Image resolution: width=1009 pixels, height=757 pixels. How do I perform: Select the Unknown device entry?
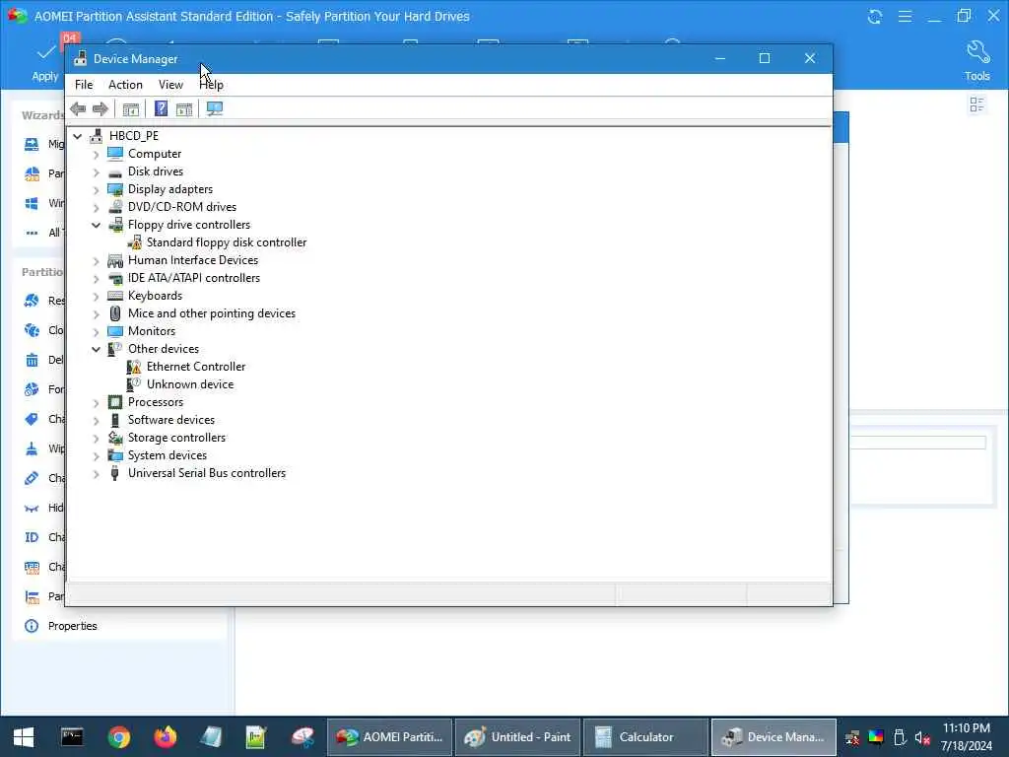tap(190, 384)
